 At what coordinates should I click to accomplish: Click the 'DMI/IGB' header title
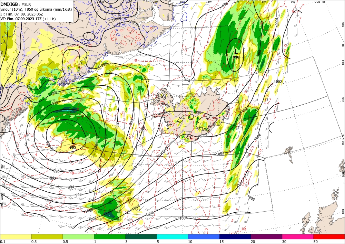coord(9,4)
